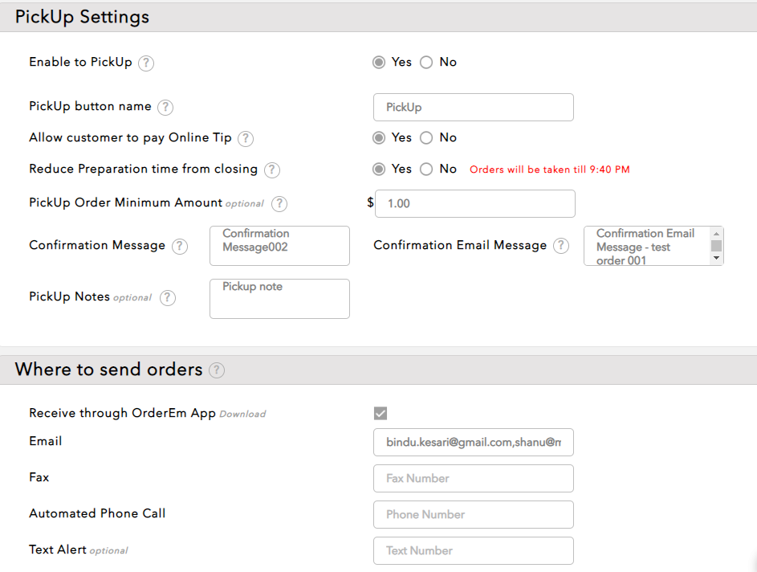Click help icon beside Where to send orders
757x572 pixels.
(217, 370)
